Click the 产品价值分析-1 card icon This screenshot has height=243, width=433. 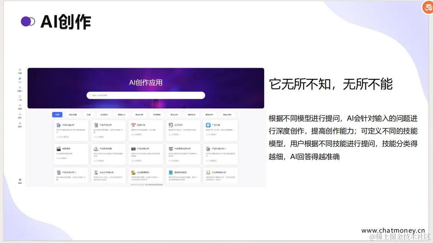[x=208, y=149]
